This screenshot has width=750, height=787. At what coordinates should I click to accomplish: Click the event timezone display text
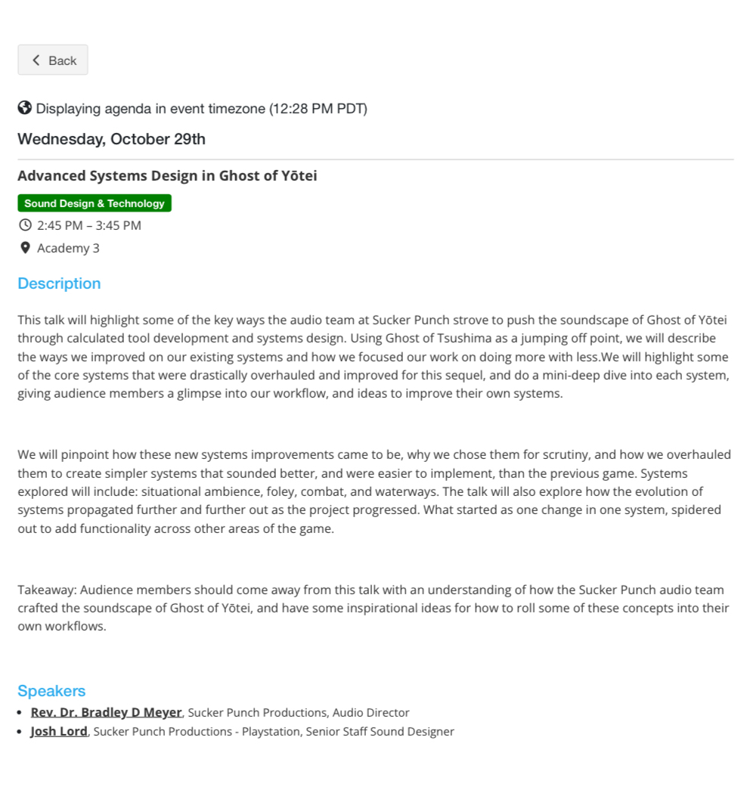pos(201,108)
